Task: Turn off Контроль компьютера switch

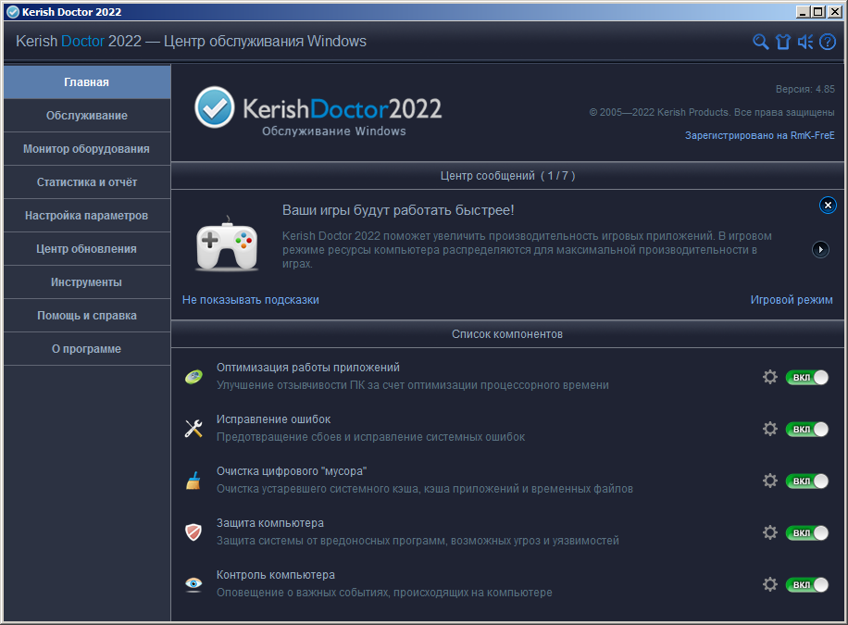Action: click(807, 585)
